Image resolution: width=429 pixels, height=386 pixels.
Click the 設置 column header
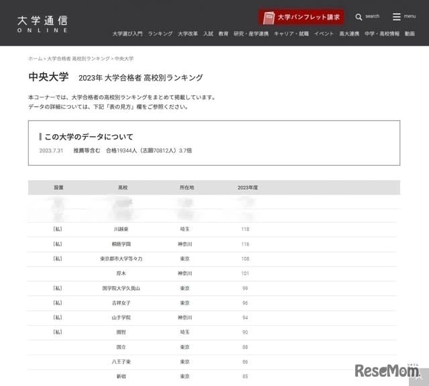click(58, 187)
